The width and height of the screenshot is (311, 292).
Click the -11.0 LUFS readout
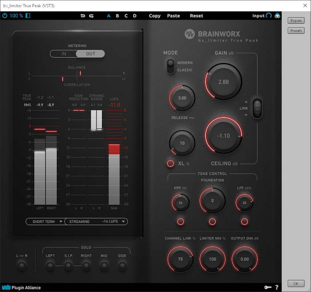pyautogui.click(x=114, y=105)
